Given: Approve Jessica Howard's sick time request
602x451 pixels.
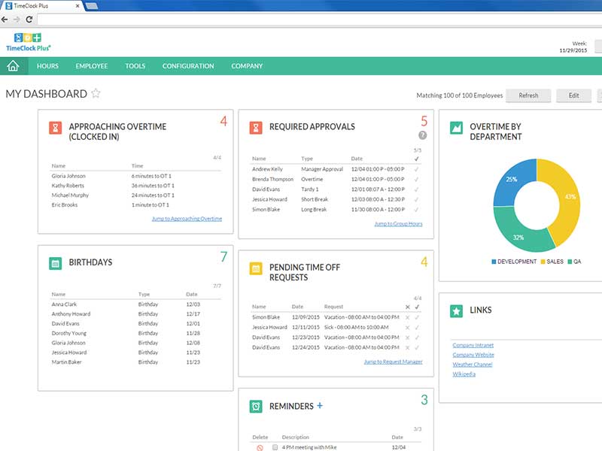Looking at the screenshot, I should pyautogui.click(x=417, y=328).
